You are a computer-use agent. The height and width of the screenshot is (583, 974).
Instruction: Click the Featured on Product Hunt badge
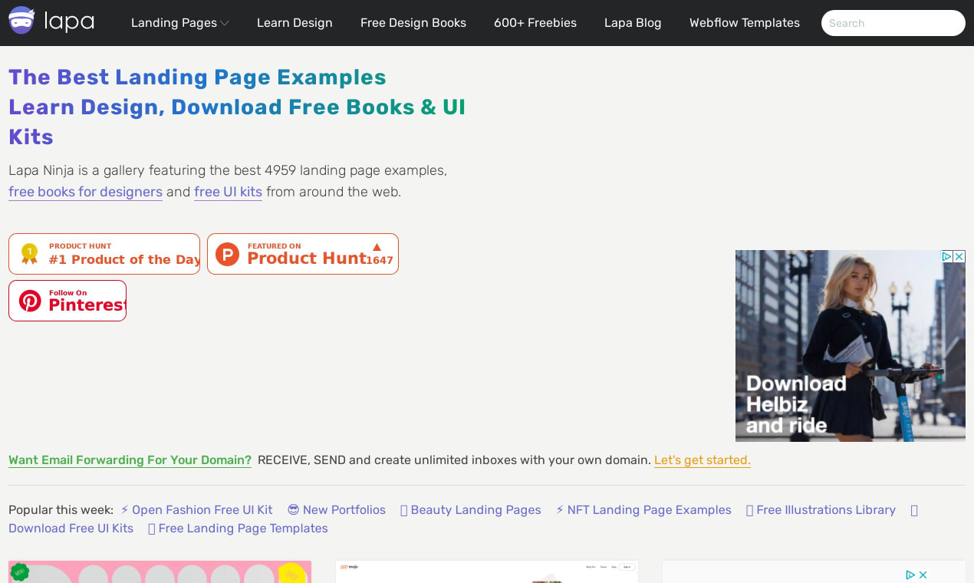point(303,254)
